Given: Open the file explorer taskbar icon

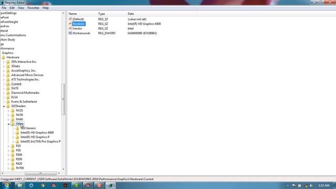Looking at the screenshot, I should (20, 185).
